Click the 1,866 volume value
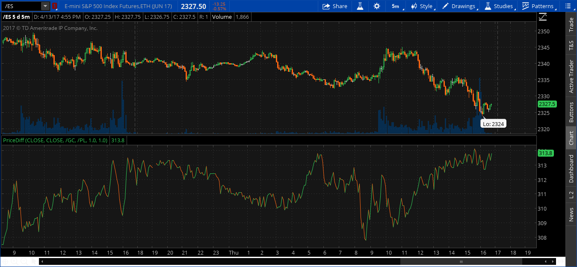 click(243, 17)
